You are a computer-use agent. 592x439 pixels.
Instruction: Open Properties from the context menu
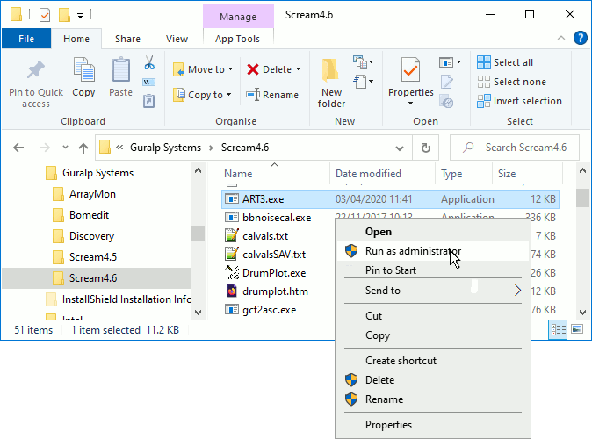[433, 425]
